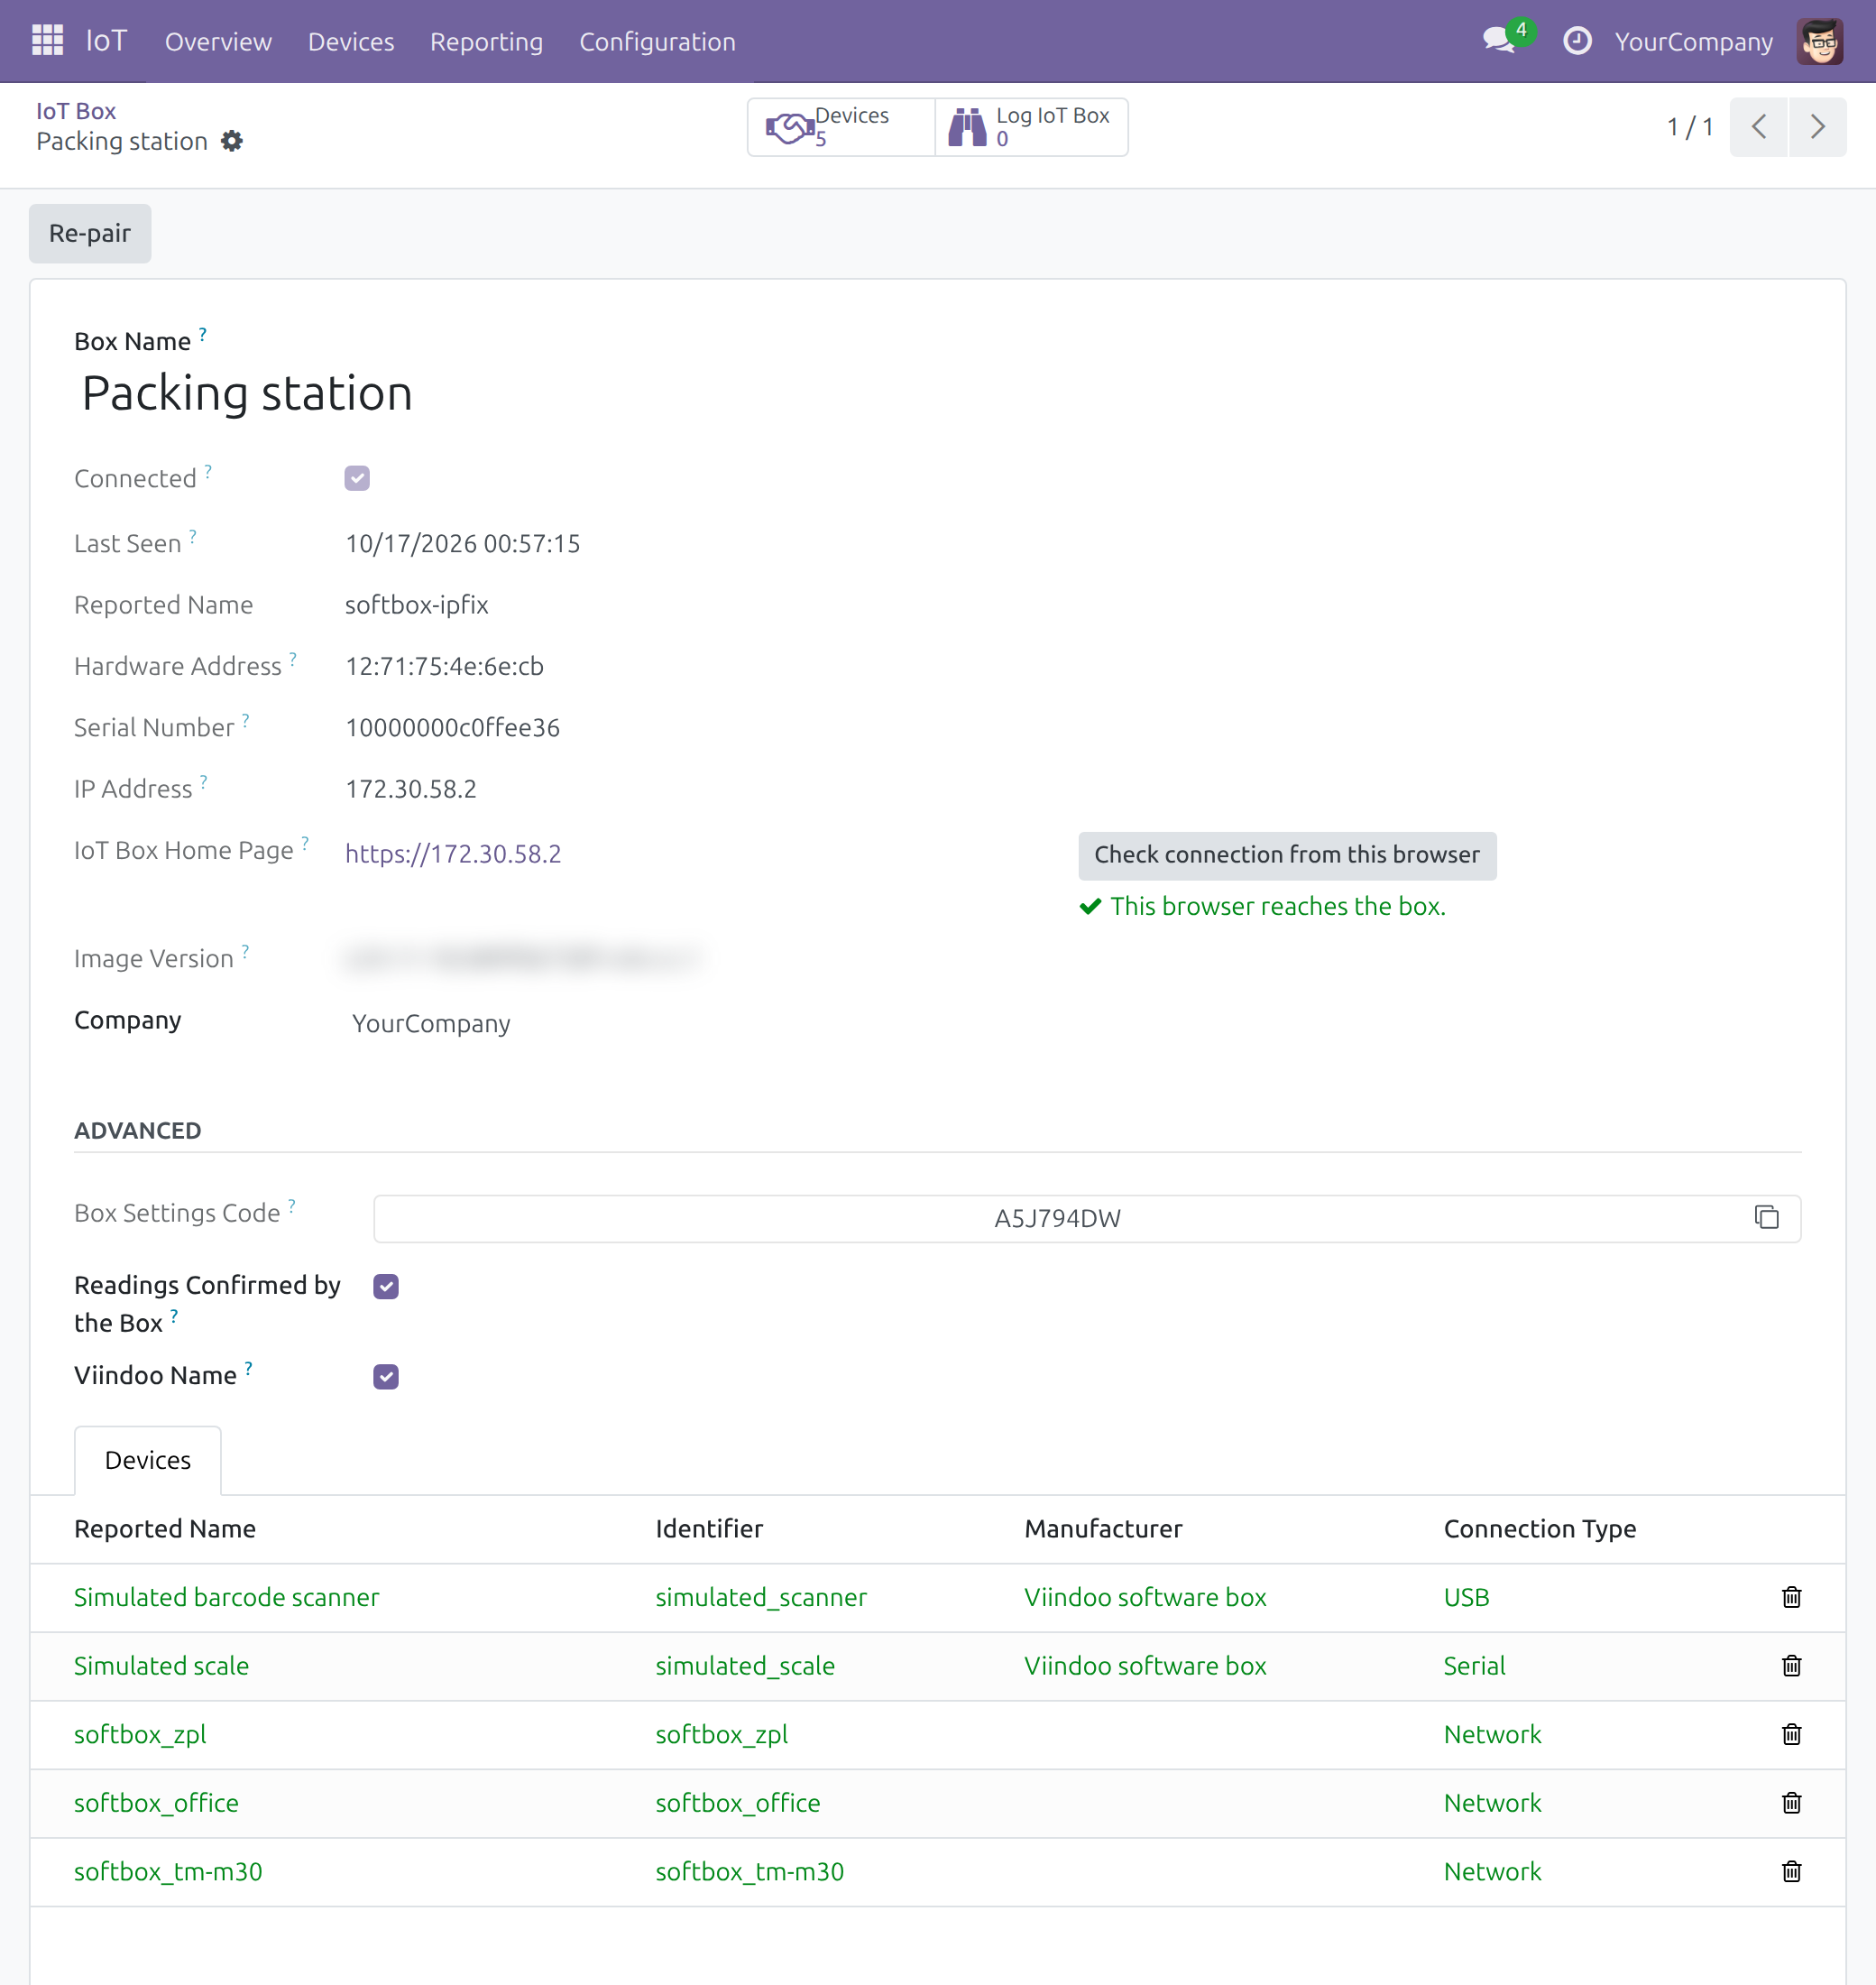Open the https://172.30.58.2 home page link
This screenshot has height=1985, width=1876.
tap(453, 854)
